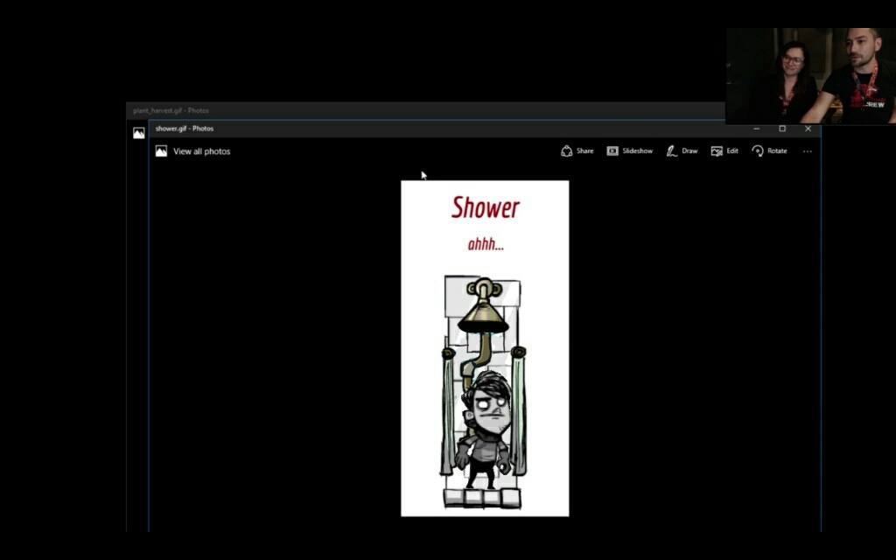Minimize the shower.gif Photos window
The image size is (896, 560).
(x=757, y=129)
